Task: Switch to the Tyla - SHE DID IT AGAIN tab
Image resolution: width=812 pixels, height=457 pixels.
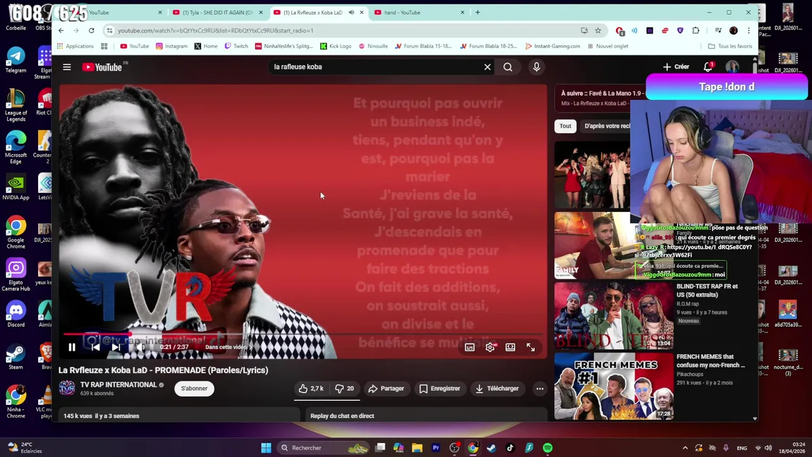Action: [x=218, y=12]
